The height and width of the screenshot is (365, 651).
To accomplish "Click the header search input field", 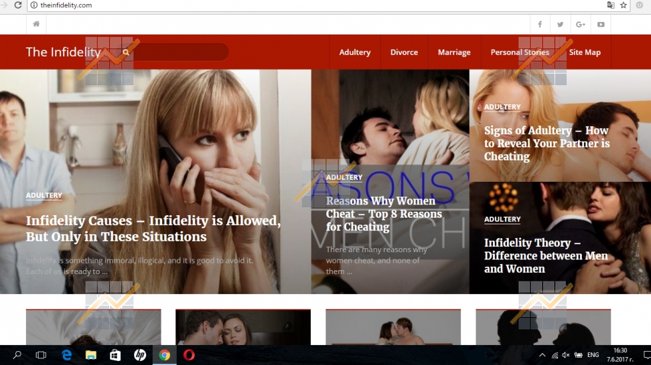I will (x=174, y=52).
